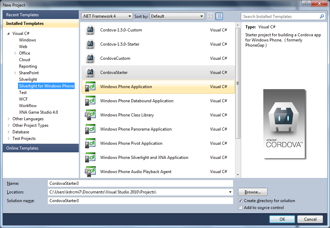Select the Installed Templates section

point(41,23)
